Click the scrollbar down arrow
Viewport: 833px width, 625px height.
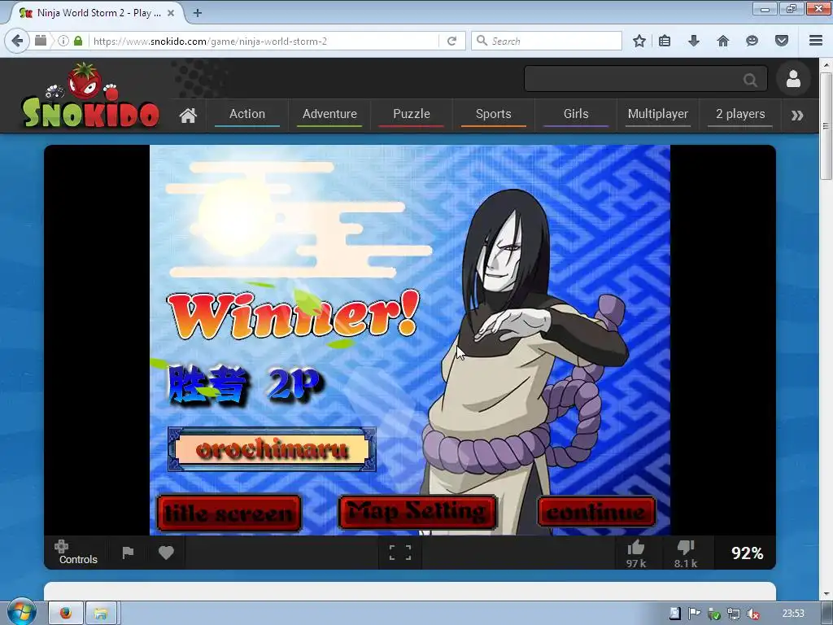point(826,594)
